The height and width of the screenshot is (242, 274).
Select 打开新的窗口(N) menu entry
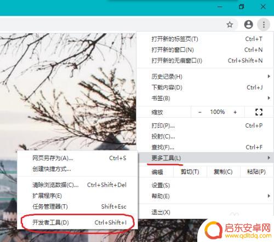(x=204, y=50)
